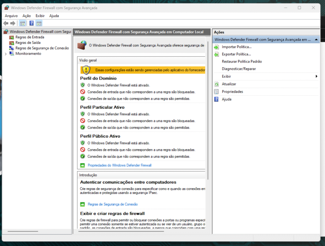Select the Windows Defender Firewall root tree node
Viewport: 325px width, 246px height.
[41, 32]
